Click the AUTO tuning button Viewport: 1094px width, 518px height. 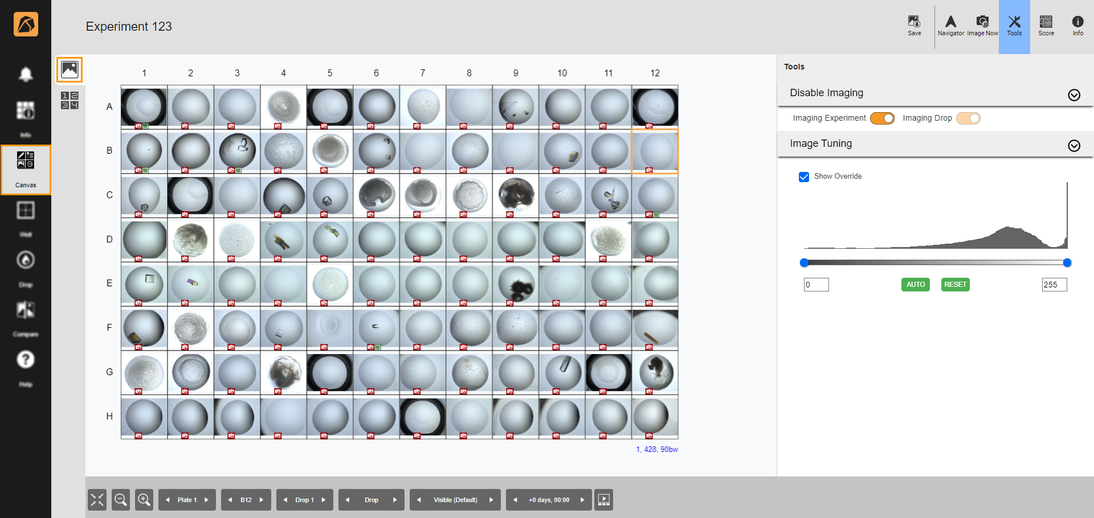tap(916, 285)
